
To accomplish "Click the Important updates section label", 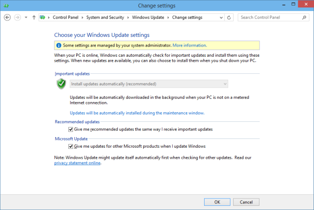I will [72, 74].
